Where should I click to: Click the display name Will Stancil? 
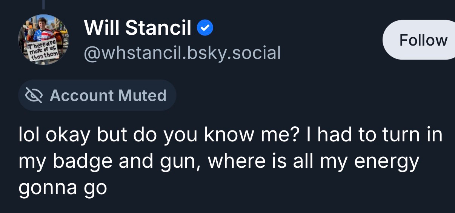click(138, 28)
